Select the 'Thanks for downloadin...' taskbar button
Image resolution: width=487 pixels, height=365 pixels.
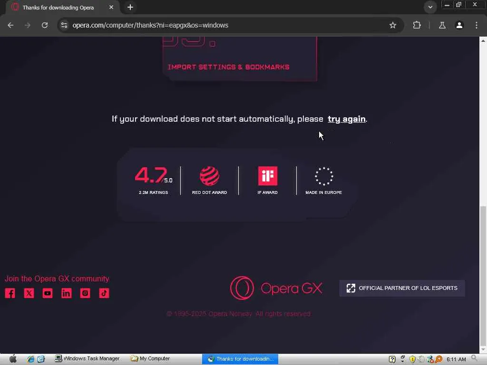pos(240,359)
